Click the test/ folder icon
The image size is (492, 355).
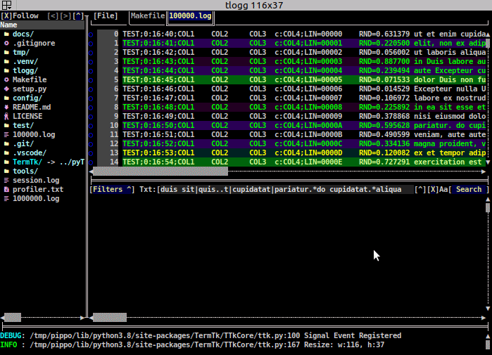coord(6,125)
